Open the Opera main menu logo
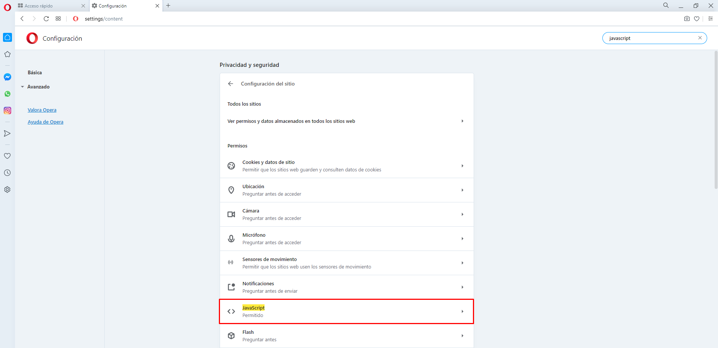 click(7, 7)
